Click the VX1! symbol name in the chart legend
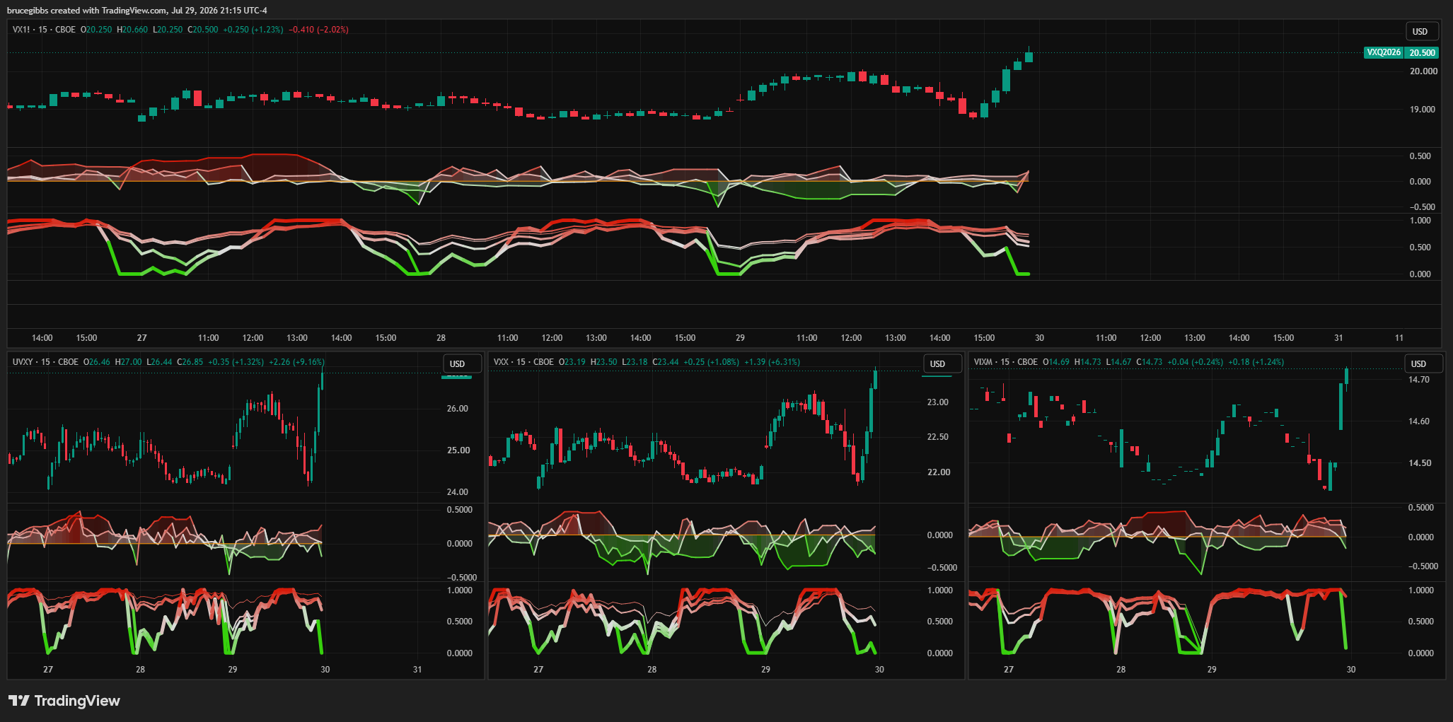 pos(21,30)
